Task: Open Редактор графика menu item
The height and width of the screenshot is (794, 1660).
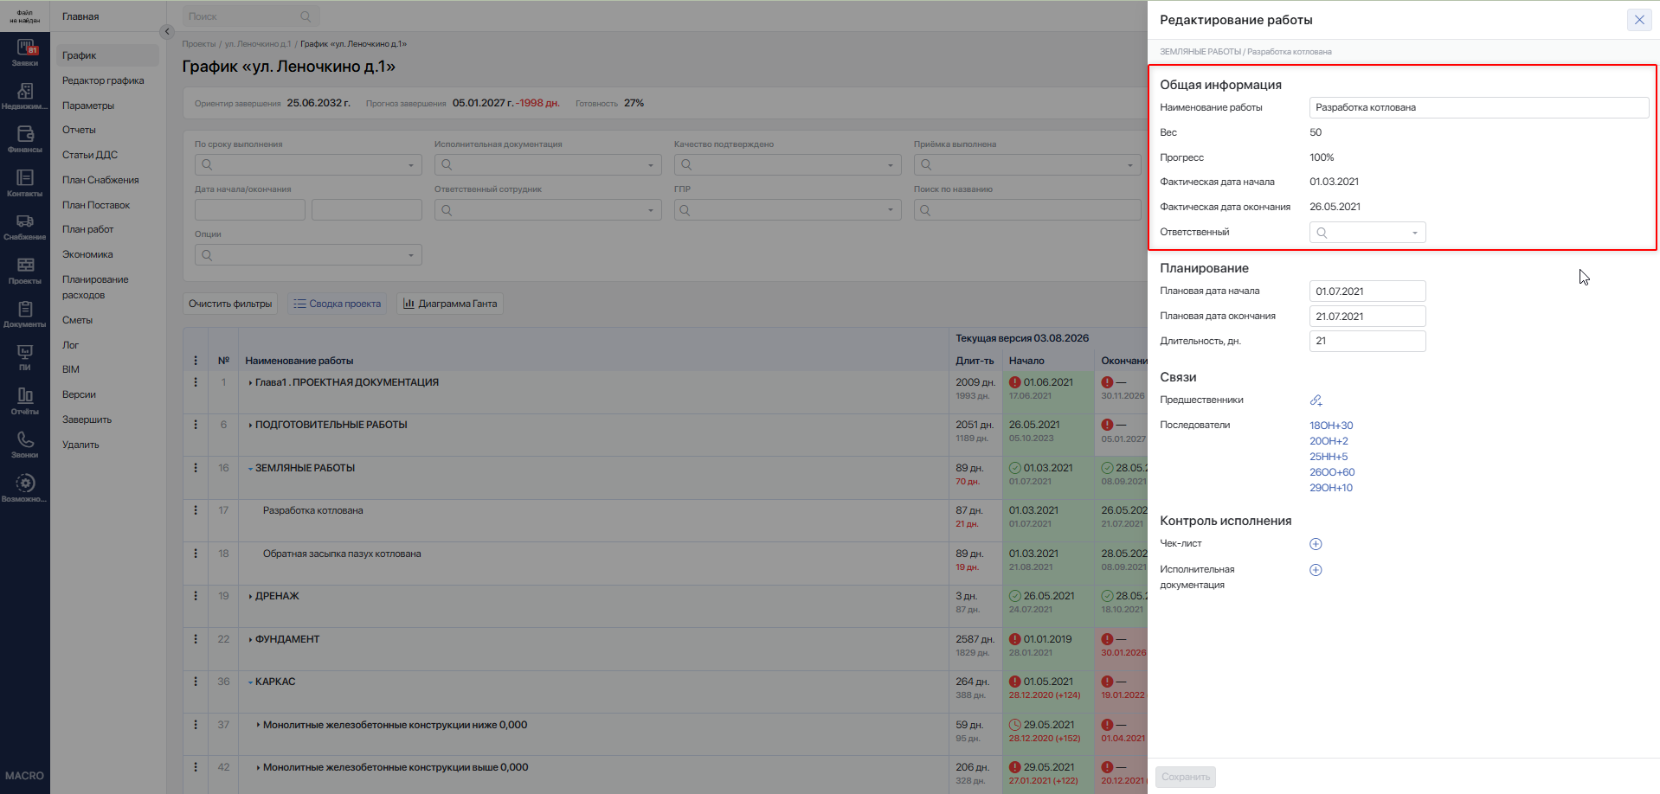Action: [x=103, y=80]
